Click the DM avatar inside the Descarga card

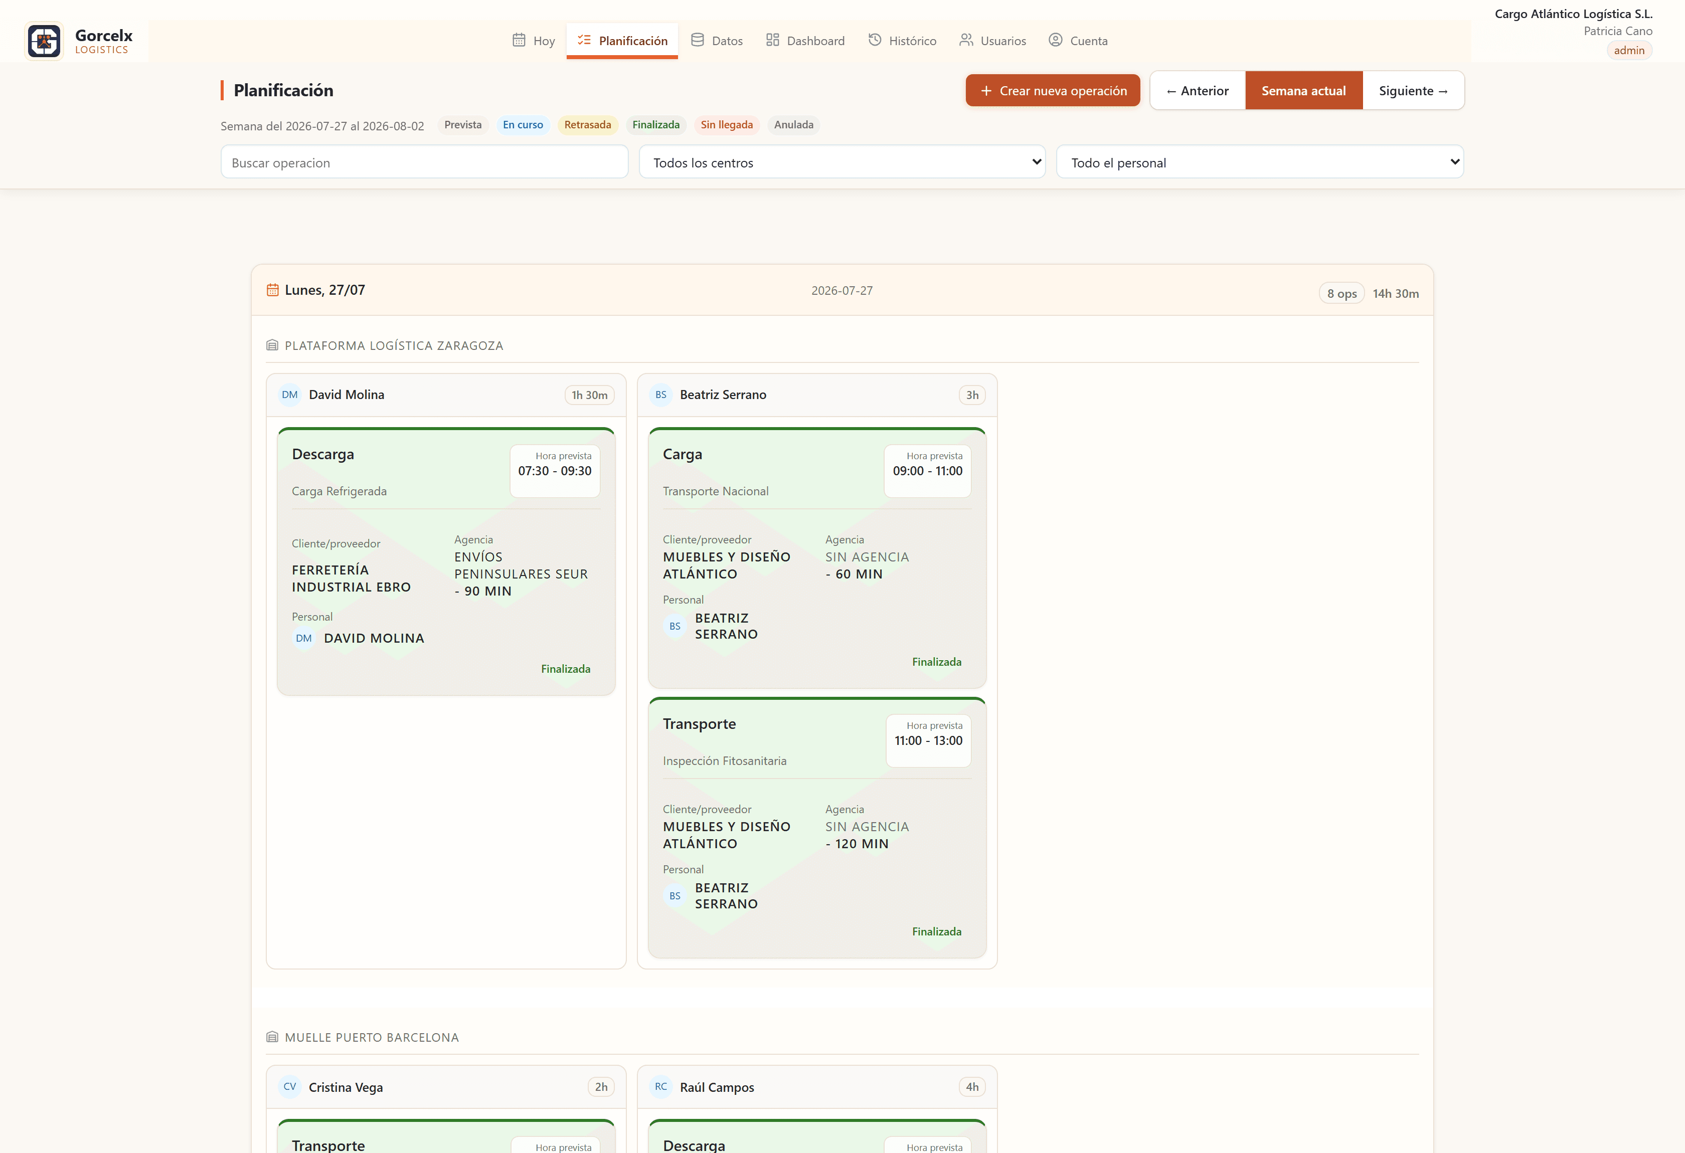304,639
